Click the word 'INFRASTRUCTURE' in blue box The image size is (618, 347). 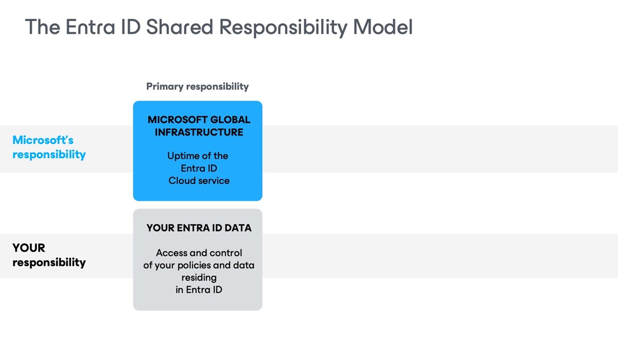pos(199,132)
